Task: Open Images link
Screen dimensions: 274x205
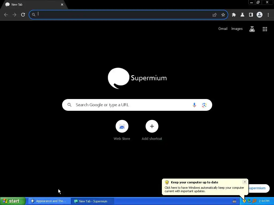Action: (237, 29)
